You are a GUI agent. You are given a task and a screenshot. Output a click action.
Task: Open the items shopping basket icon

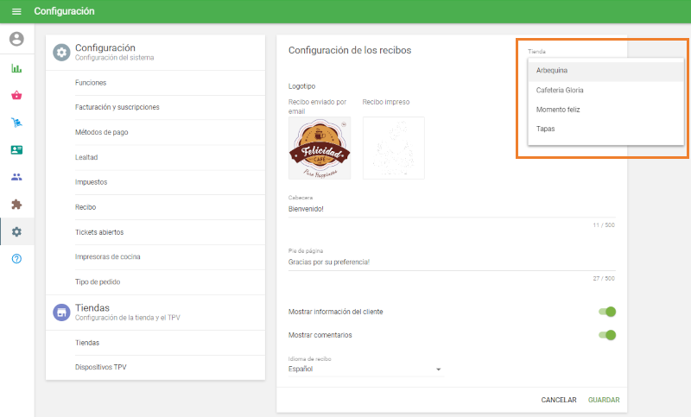point(16,95)
